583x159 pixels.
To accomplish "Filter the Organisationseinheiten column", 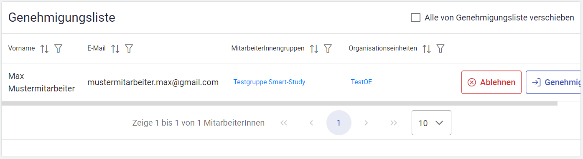I will tap(440, 49).
